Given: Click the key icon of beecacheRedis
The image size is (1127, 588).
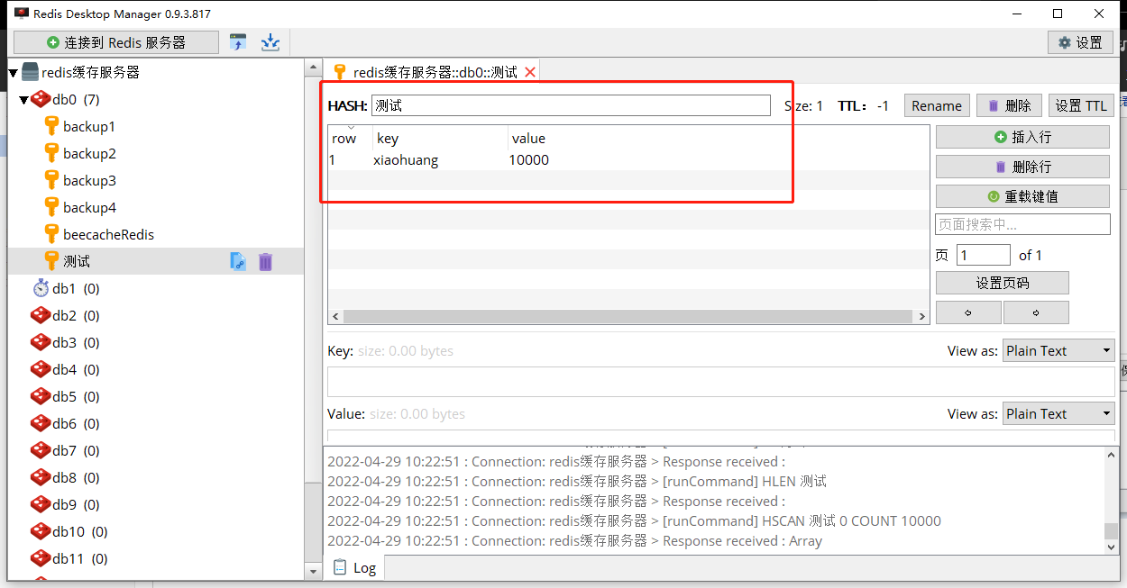Looking at the screenshot, I should click(x=52, y=234).
